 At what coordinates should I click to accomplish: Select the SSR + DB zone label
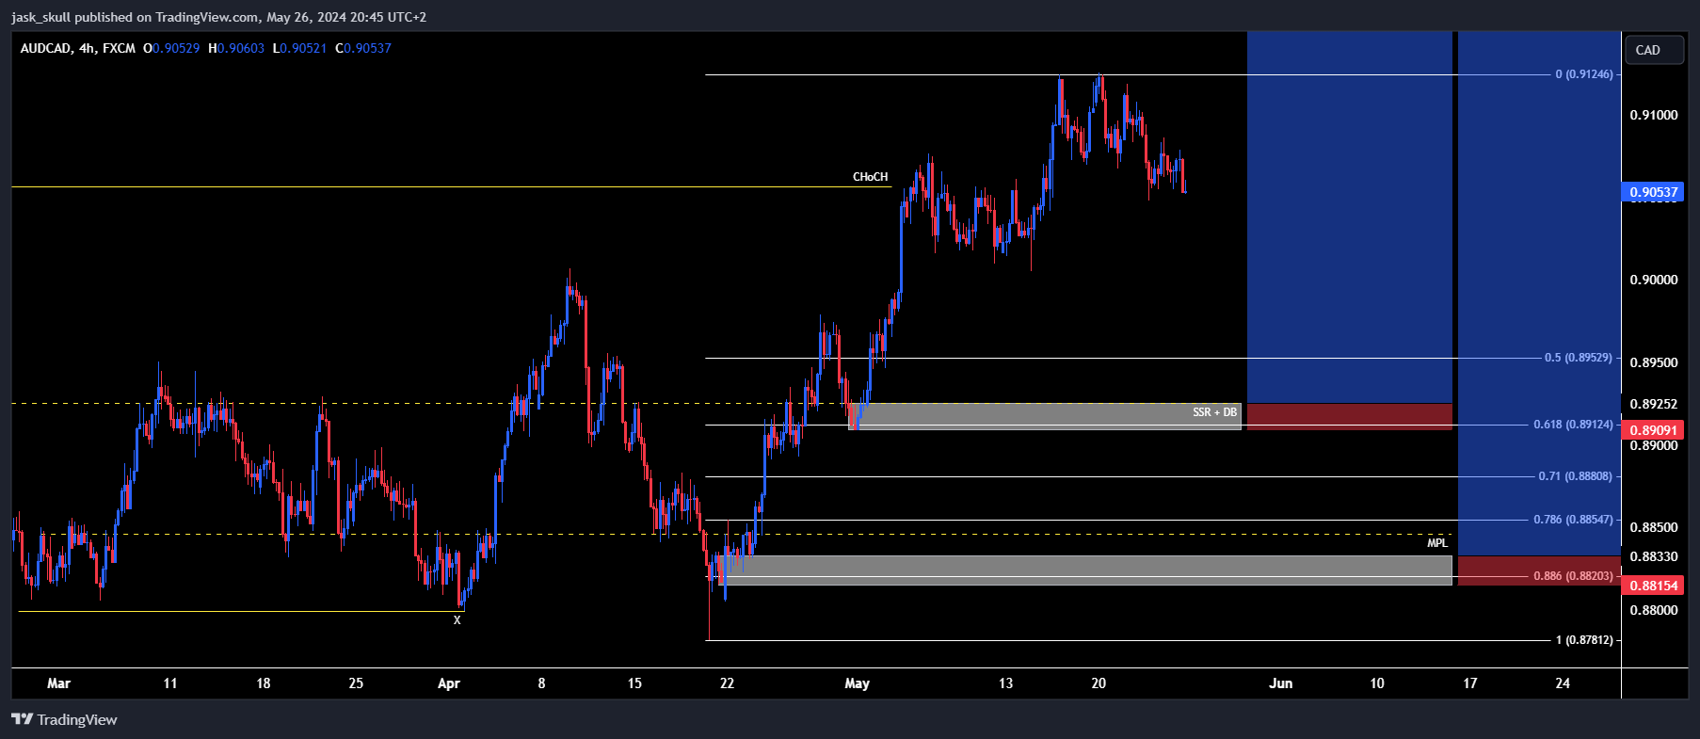tap(1214, 412)
